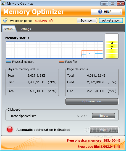Click the memory status history graph

54,50
